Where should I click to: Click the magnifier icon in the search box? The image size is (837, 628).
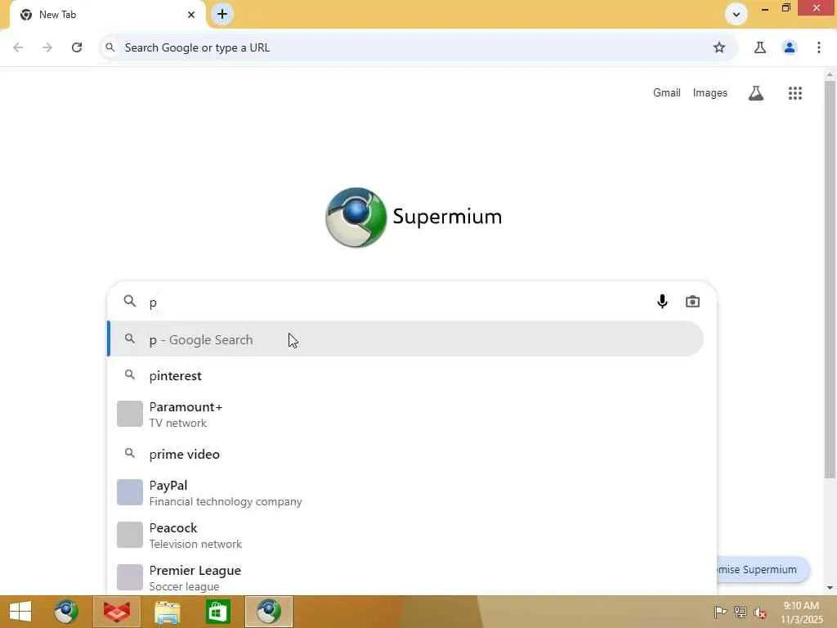tap(130, 301)
